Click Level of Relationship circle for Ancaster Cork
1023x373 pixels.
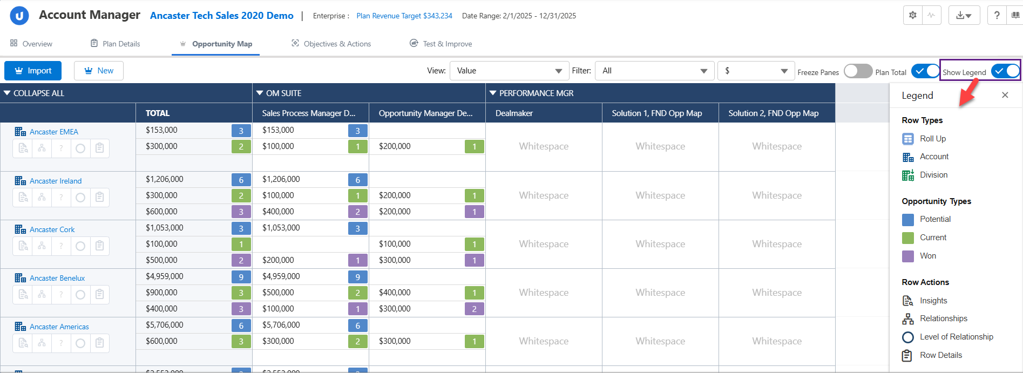[80, 246]
